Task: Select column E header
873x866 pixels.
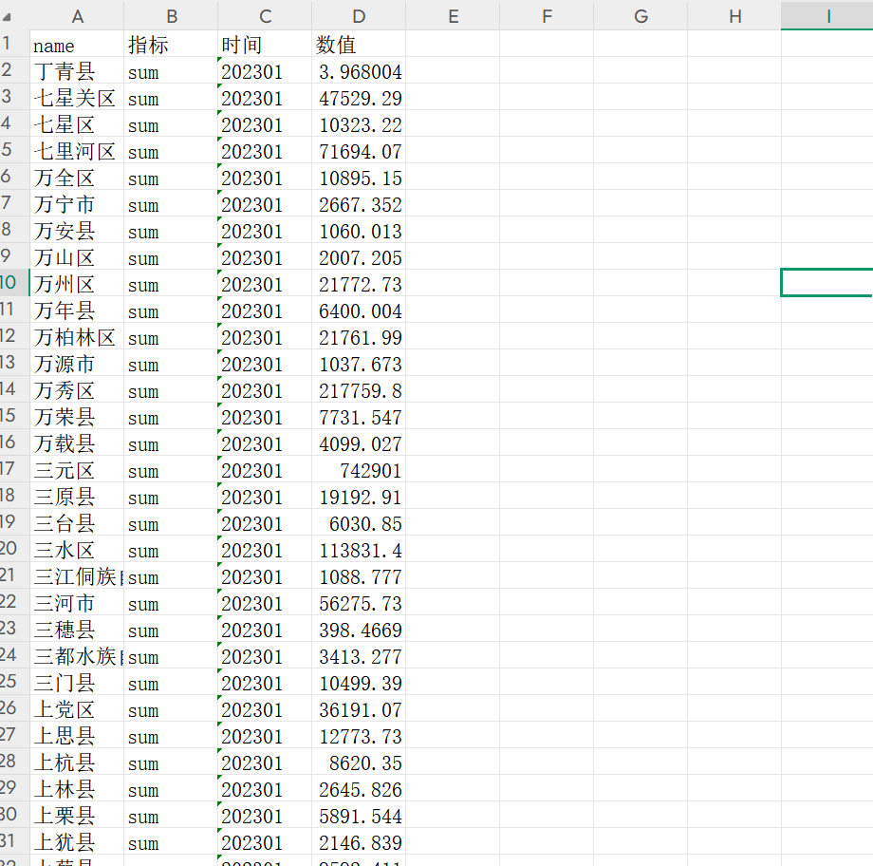Action: 453,15
